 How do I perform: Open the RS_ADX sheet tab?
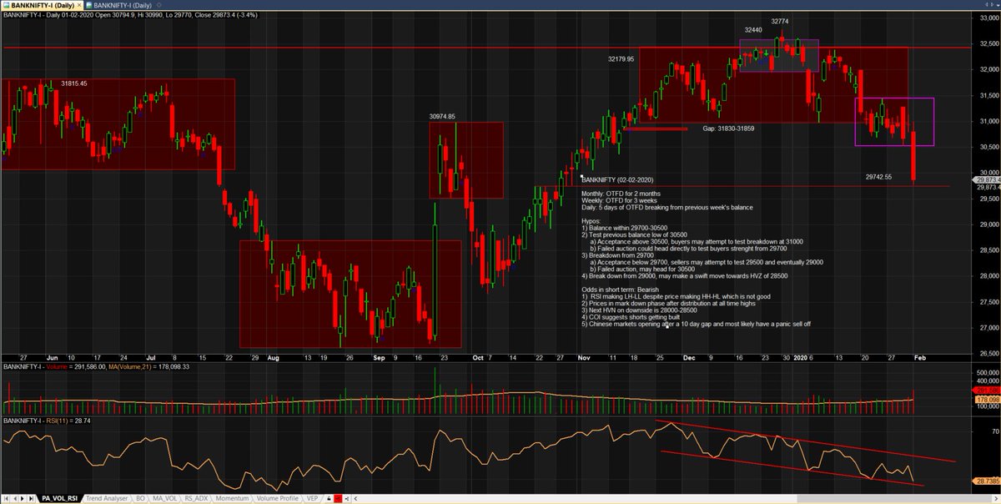(196, 498)
